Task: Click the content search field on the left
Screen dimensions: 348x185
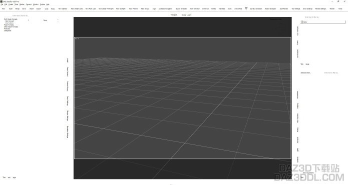Action: tap(21, 15)
